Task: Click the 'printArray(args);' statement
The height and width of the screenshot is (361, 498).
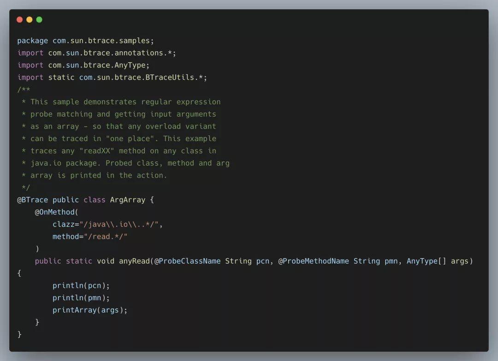Action: (x=90, y=310)
